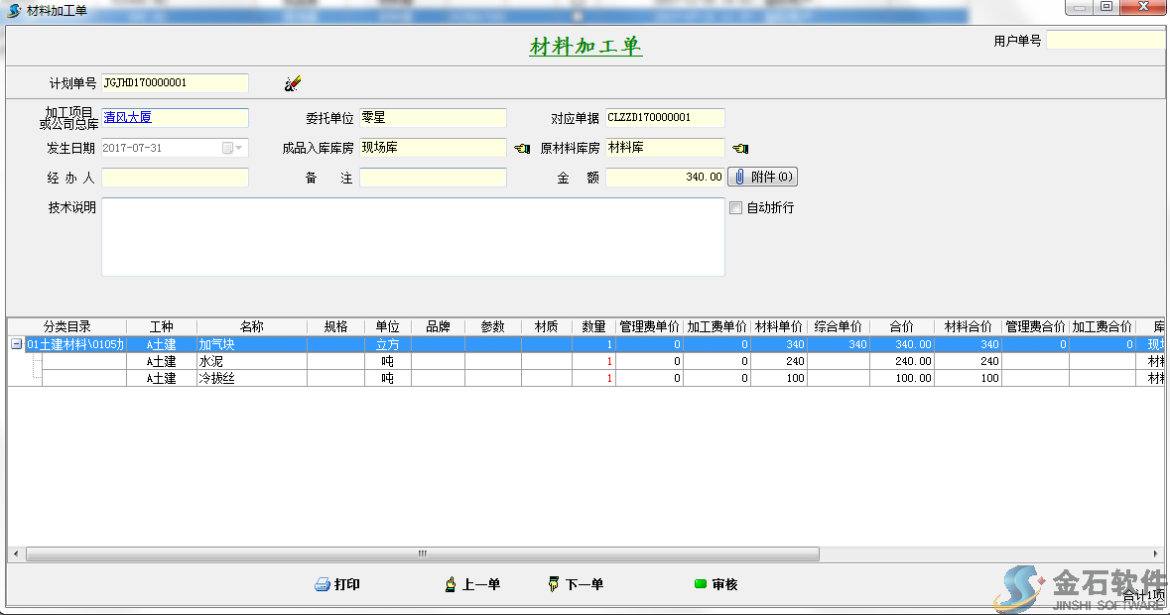This screenshot has height=615, width=1170.
Task: Click the printer icon for 打印
Action: point(323,585)
